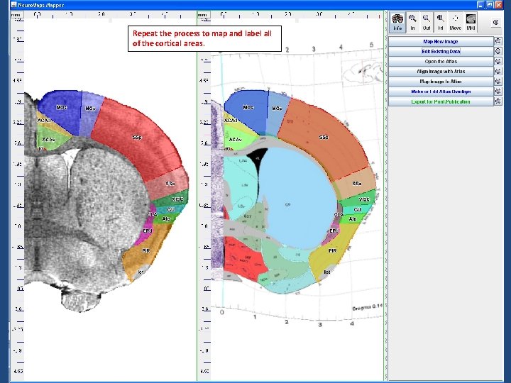Click Align Image with Atlas button

tap(441, 72)
